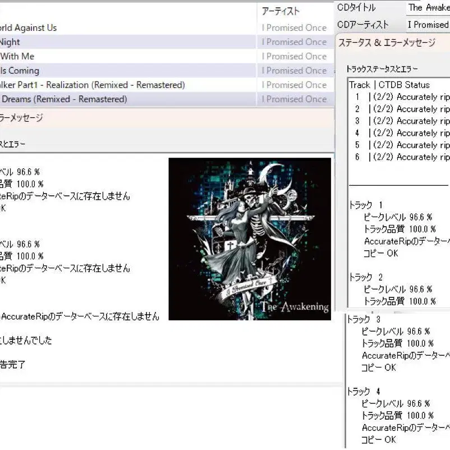
Task: Click artist cell in 'orld Against Us' row
Action: [x=295, y=28]
